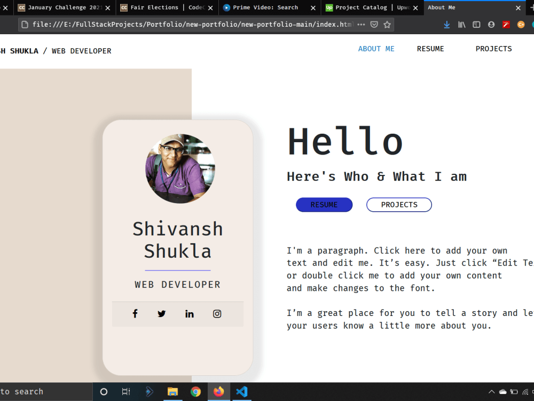534x401 pixels.
Task: Open the Wi-Fi network icon in system tray
Action: [x=525, y=392]
